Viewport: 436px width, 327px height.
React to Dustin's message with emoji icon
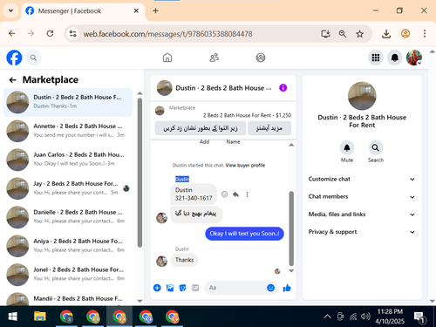click(x=224, y=194)
